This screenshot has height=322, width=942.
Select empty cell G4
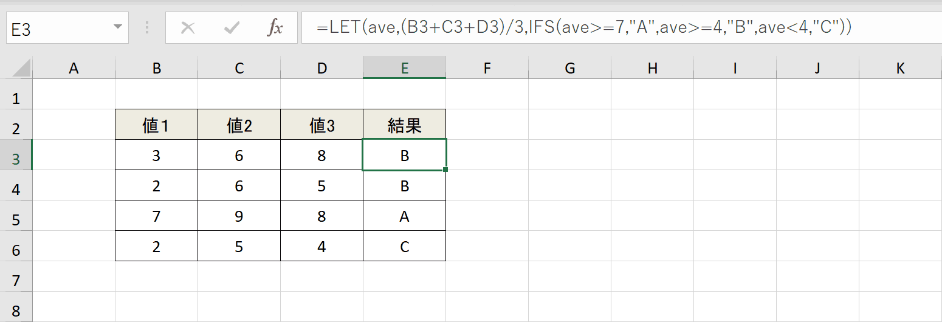[569, 185]
